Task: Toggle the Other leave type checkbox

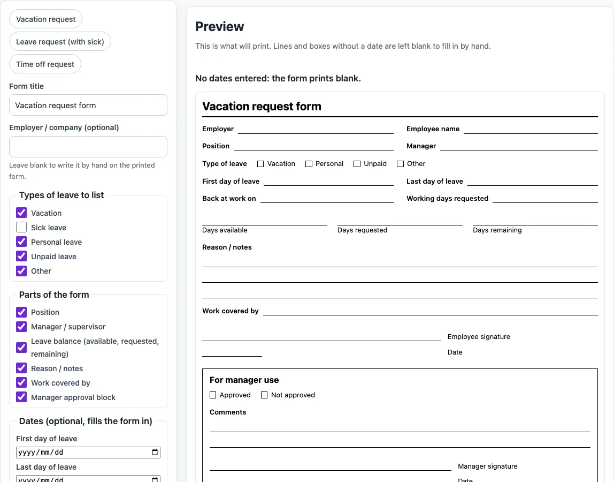Action: [21, 271]
